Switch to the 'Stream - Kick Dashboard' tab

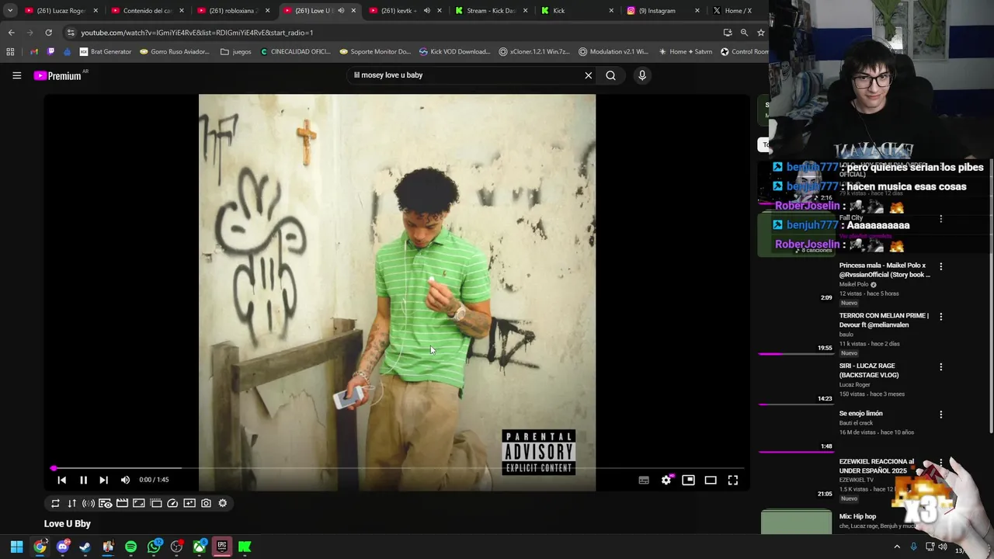point(491,11)
